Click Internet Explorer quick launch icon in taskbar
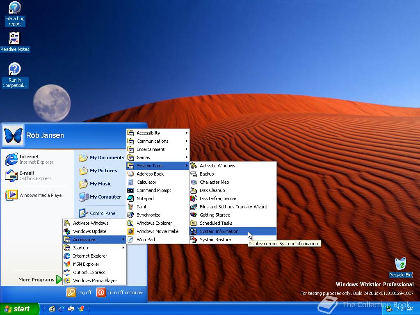Image resolution: width=420 pixels, height=315 pixels. (62, 309)
